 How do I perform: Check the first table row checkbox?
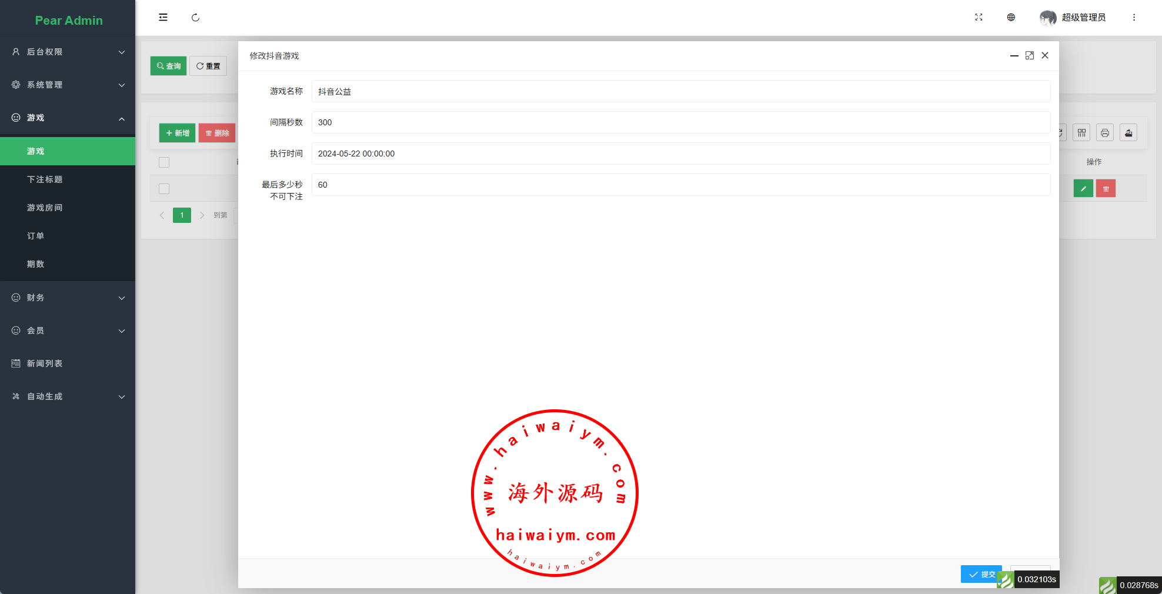tap(164, 189)
